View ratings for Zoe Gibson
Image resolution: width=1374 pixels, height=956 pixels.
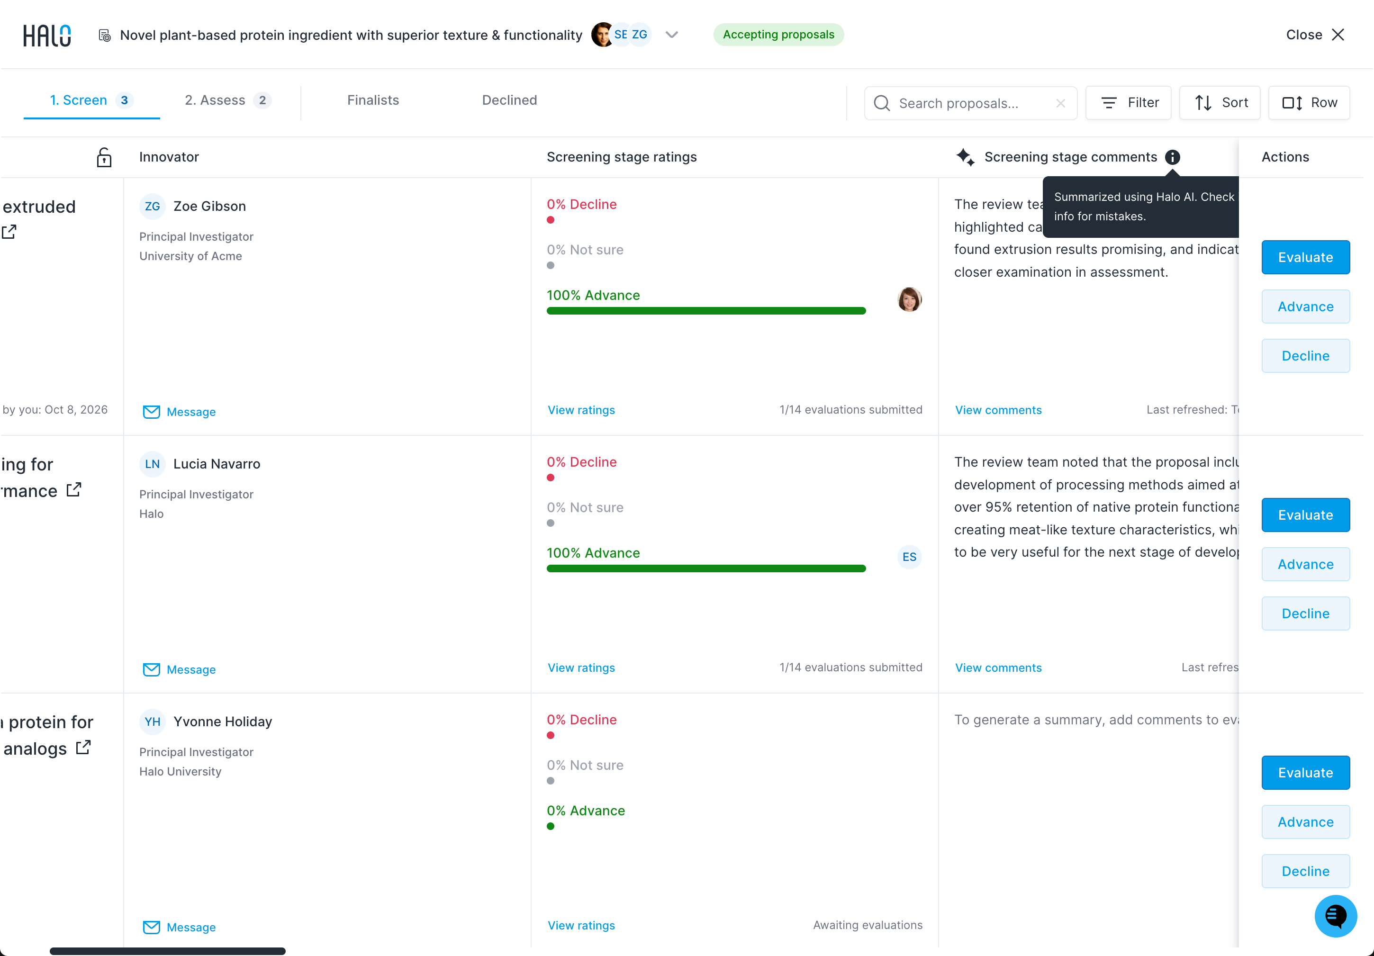point(581,410)
